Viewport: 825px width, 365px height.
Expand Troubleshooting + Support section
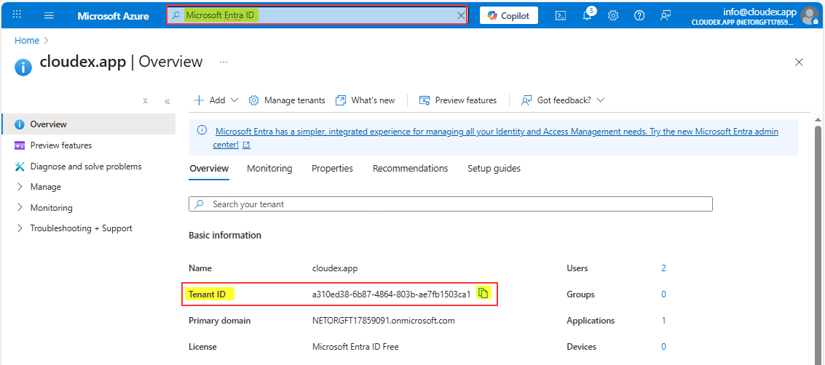(x=80, y=228)
